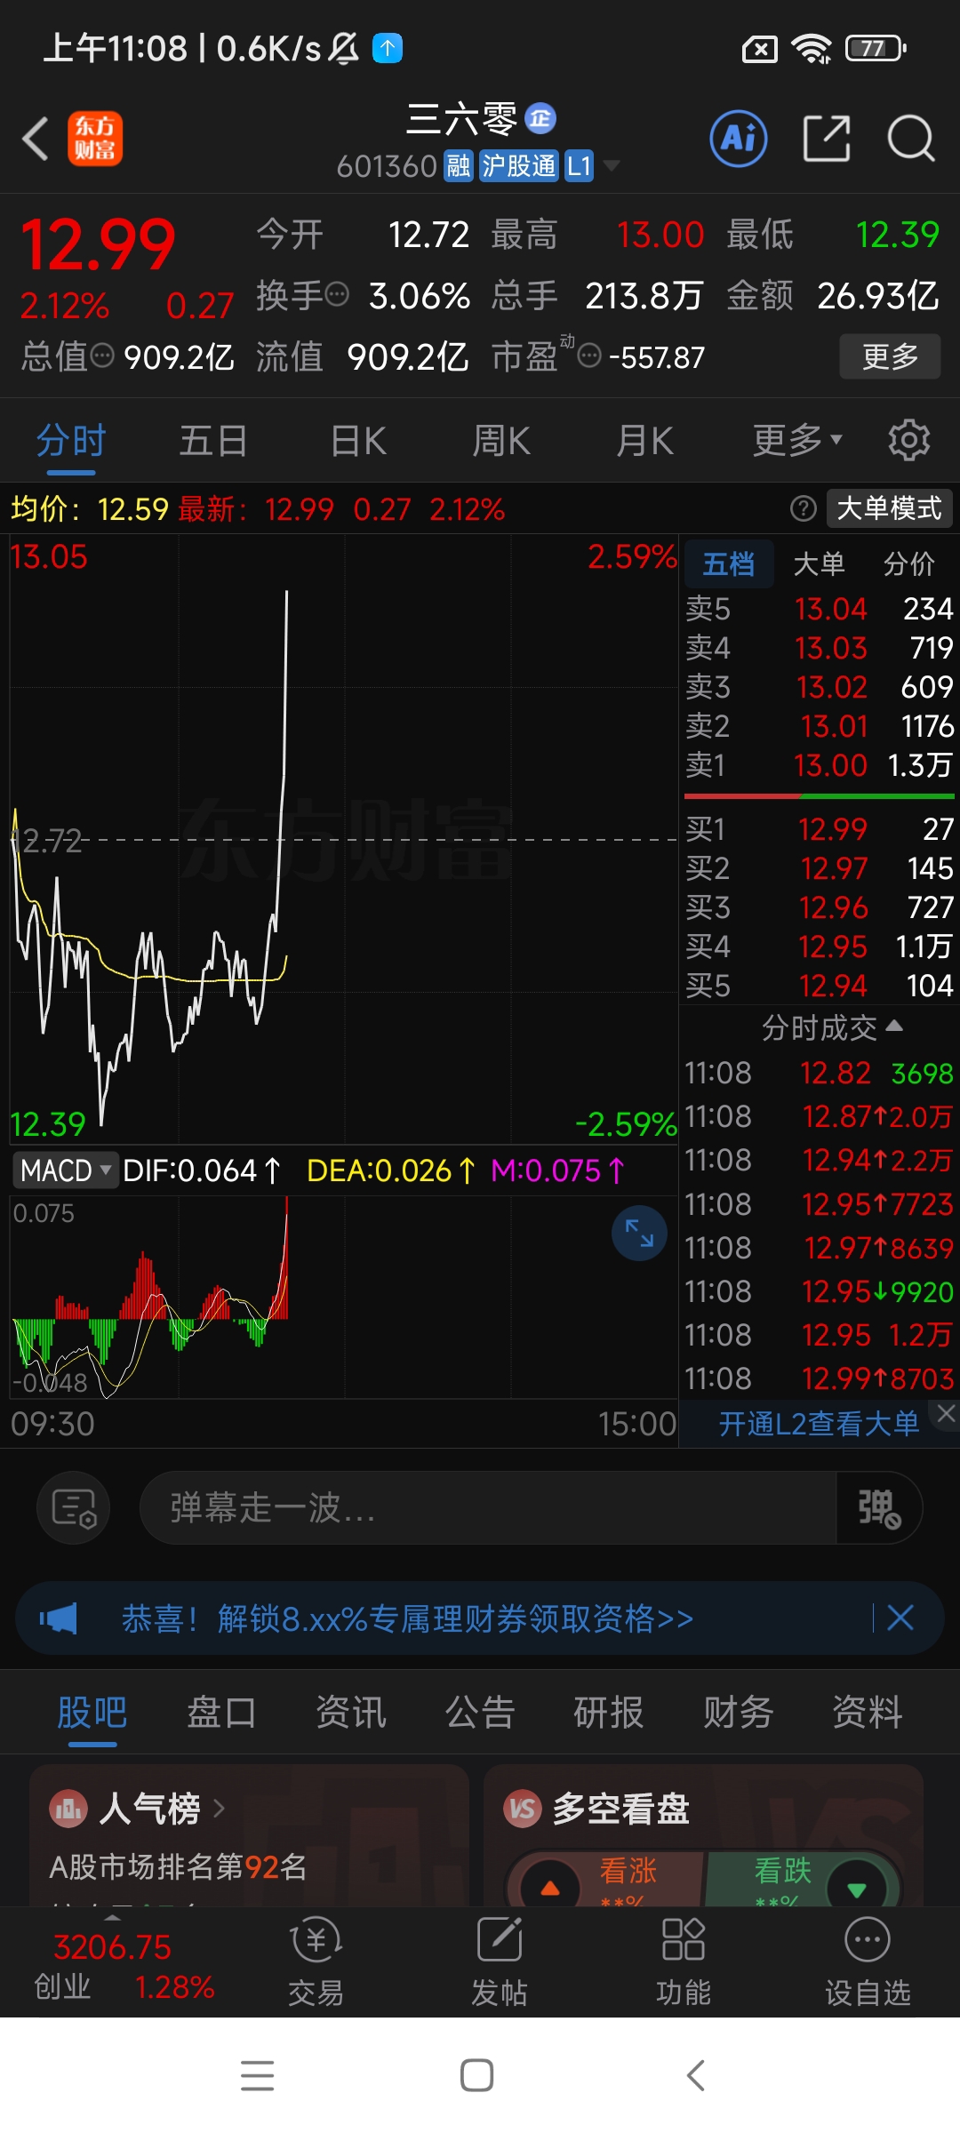The width and height of the screenshot is (960, 2133).
Task: Open the 更多 chart period dropdown
Action: pos(797,440)
